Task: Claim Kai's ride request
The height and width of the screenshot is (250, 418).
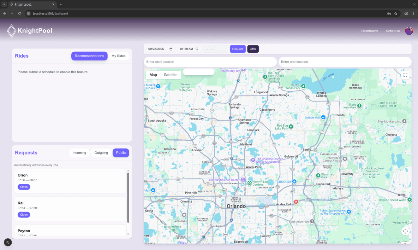Action: pos(24,215)
